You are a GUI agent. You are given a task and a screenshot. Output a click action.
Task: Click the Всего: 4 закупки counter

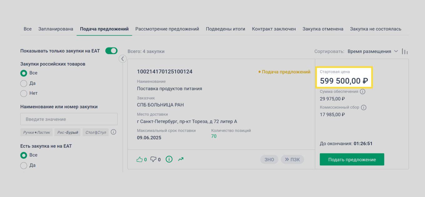click(146, 51)
